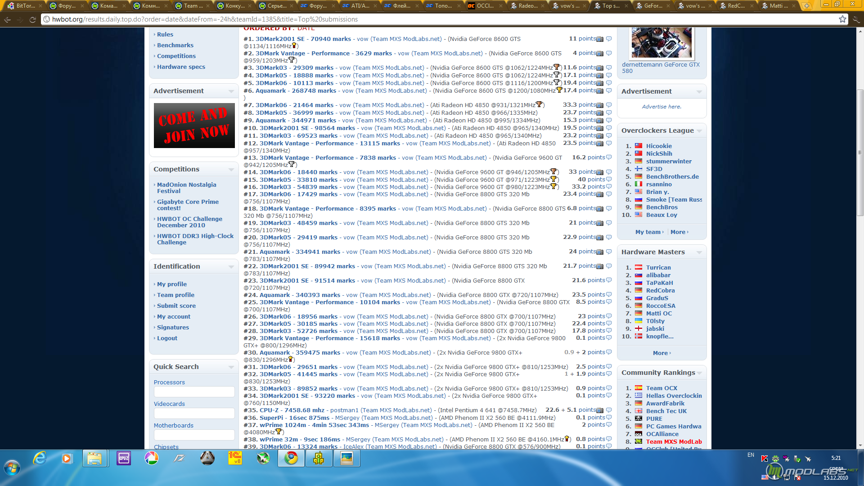Click the EN language indicator

(x=751, y=455)
